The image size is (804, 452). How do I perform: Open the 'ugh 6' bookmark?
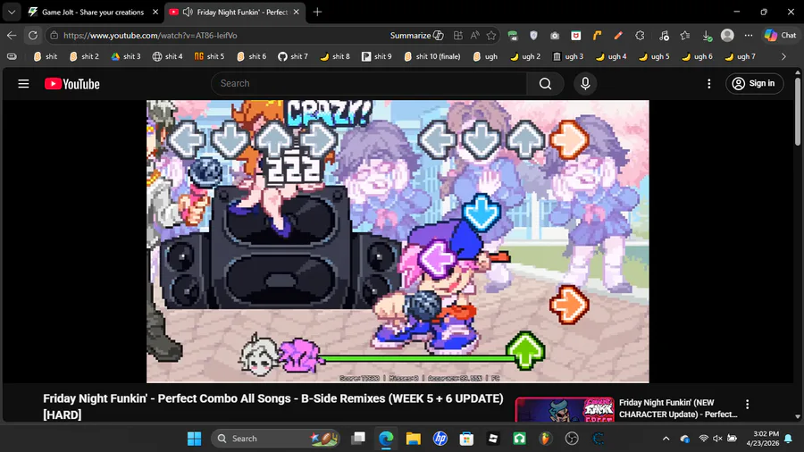698,56
